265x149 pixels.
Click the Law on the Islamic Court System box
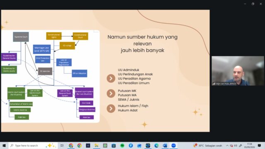coord(35,93)
